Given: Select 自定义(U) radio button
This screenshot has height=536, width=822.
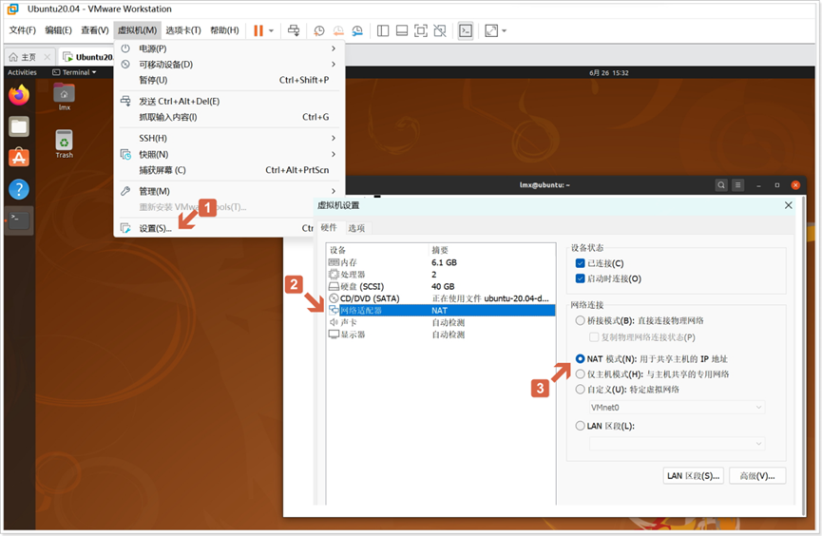Looking at the screenshot, I should point(580,389).
